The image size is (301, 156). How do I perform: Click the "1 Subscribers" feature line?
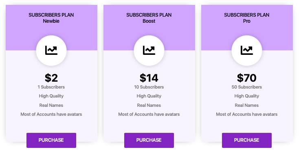pos(51,87)
